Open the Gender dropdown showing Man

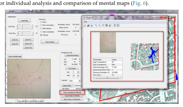click(x=75, y=81)
